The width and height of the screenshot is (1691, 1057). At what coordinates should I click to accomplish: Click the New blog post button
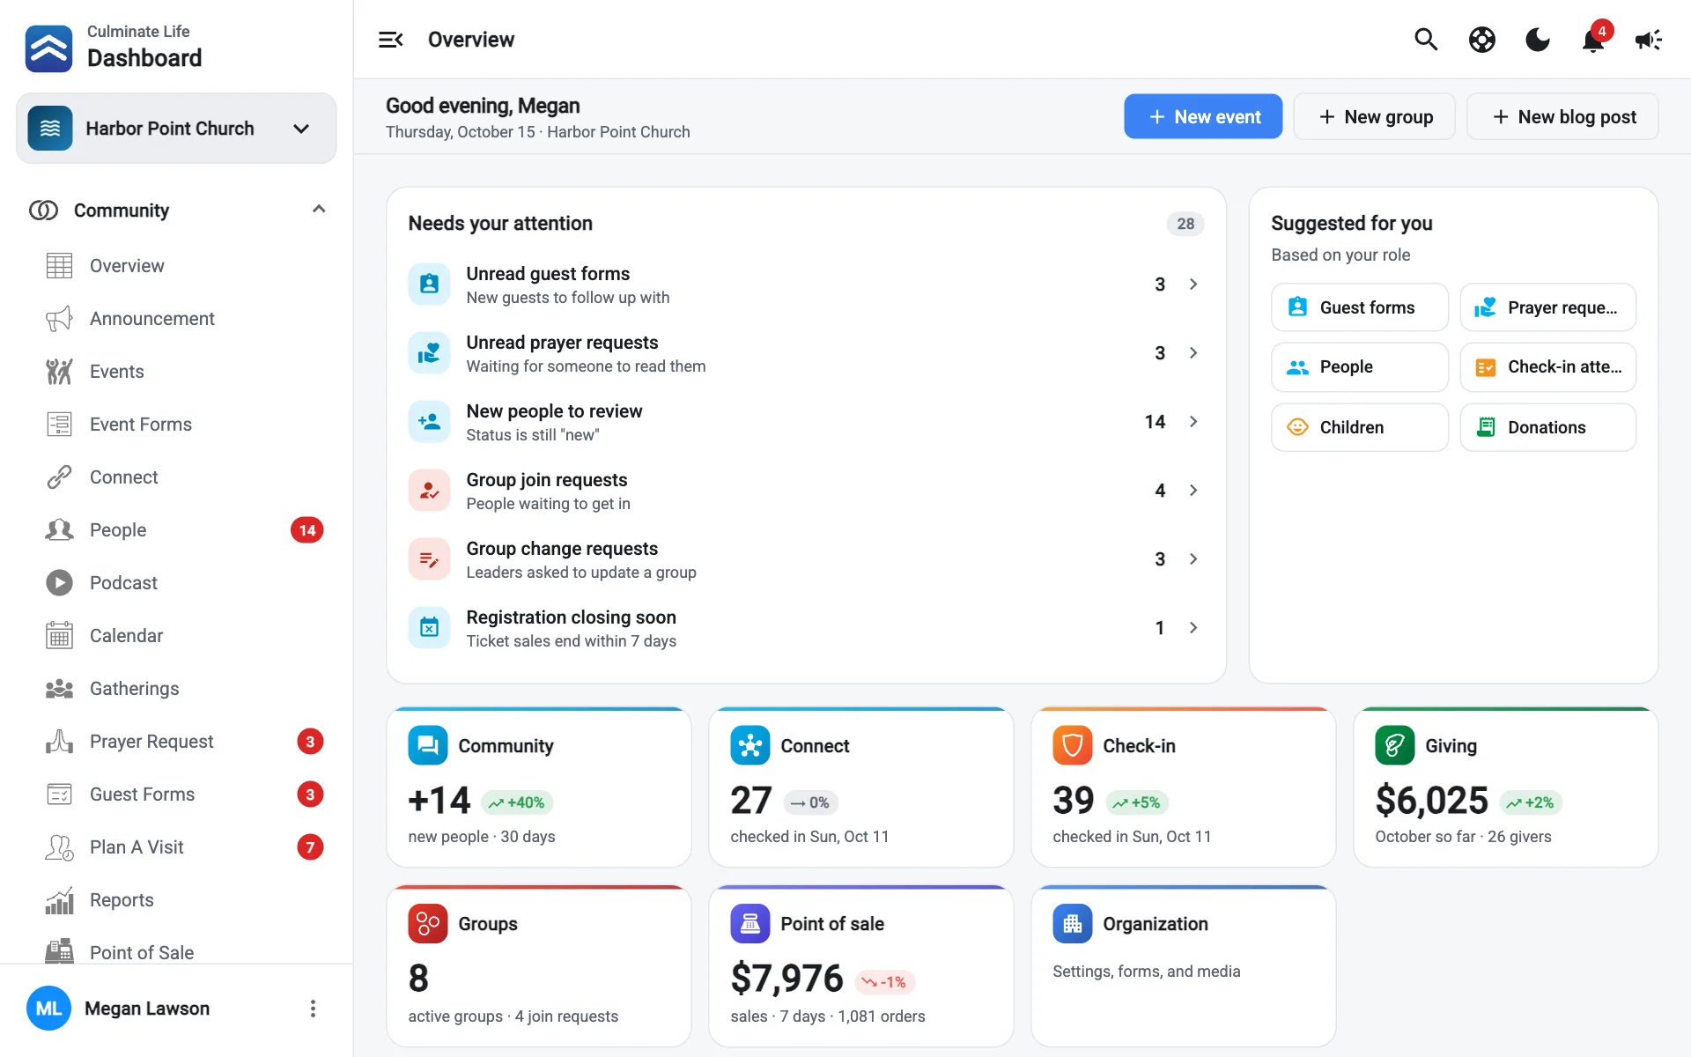coord(1562,116)
